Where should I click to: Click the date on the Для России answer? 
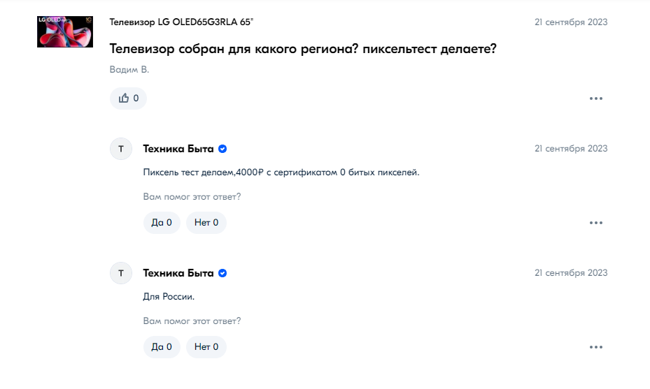pos(571,273)
